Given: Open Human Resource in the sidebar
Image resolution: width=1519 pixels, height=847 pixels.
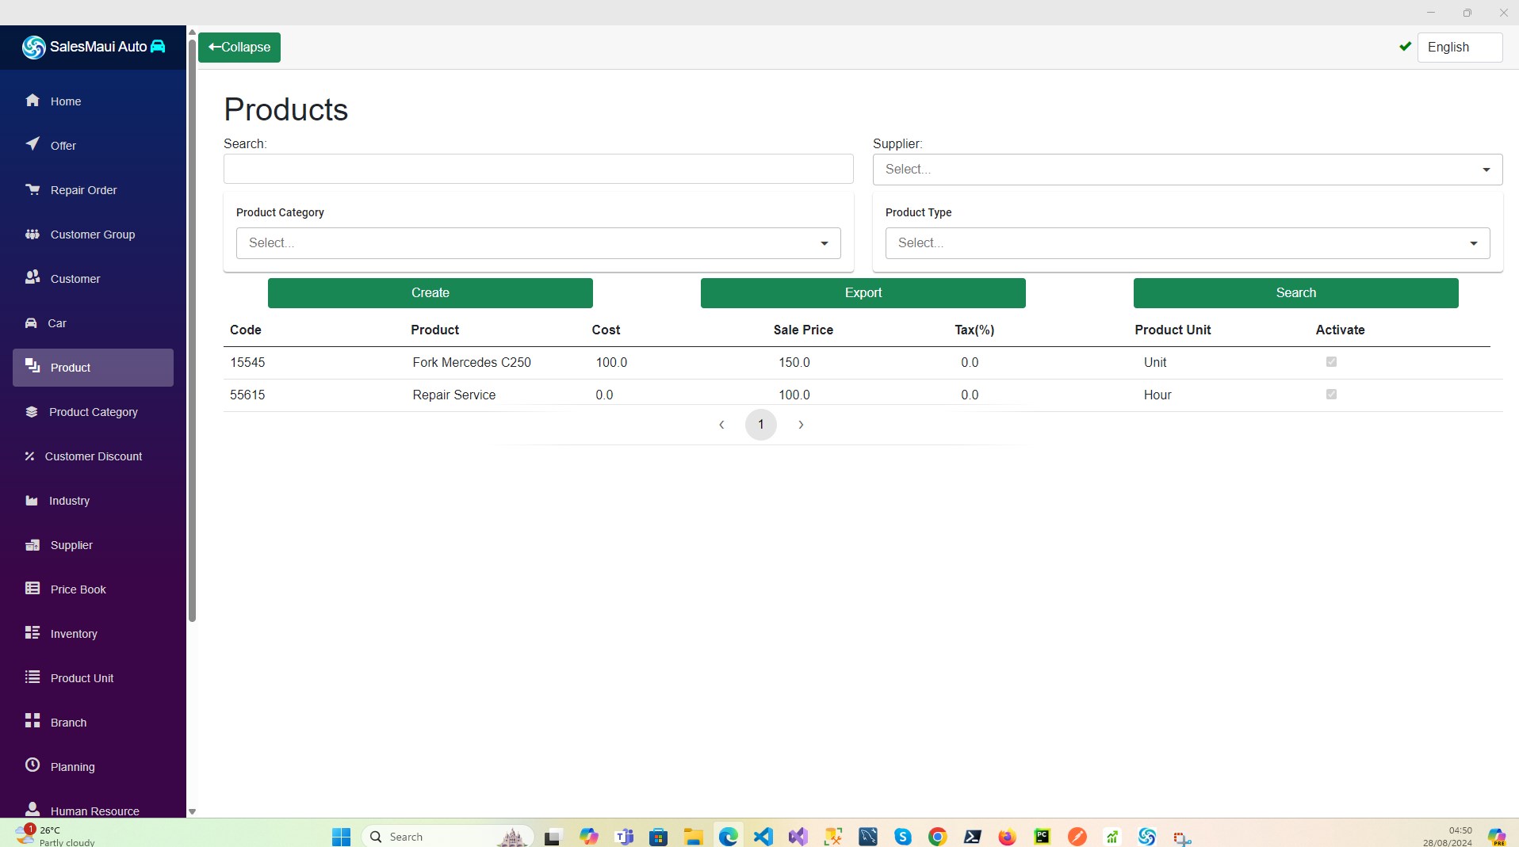Looking at the screenshot, I should pos(93,810).
